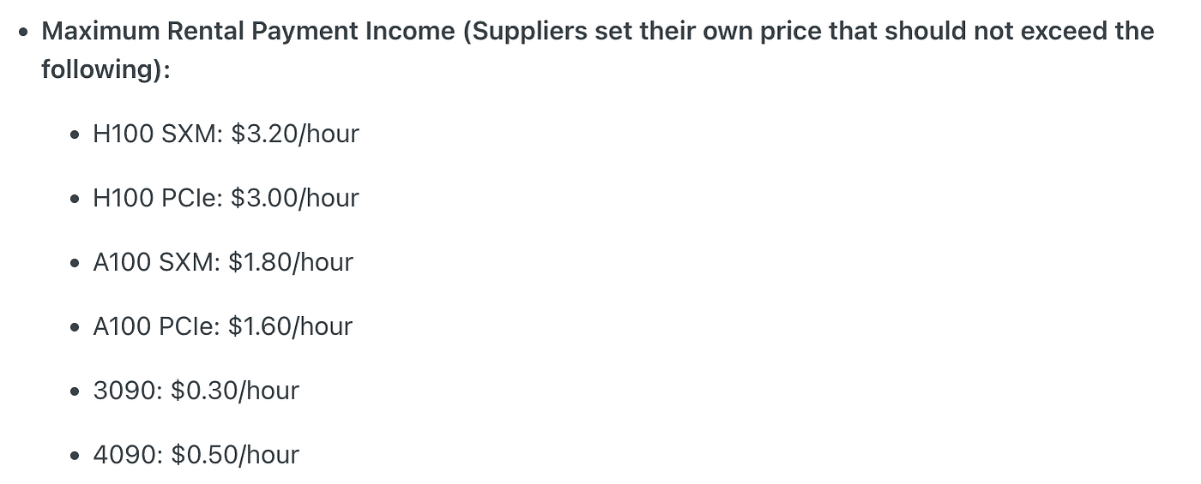This screenshot has height=484, width=1201.
Task: Click the "A100 PCIe" label
Action: [154, 326]
